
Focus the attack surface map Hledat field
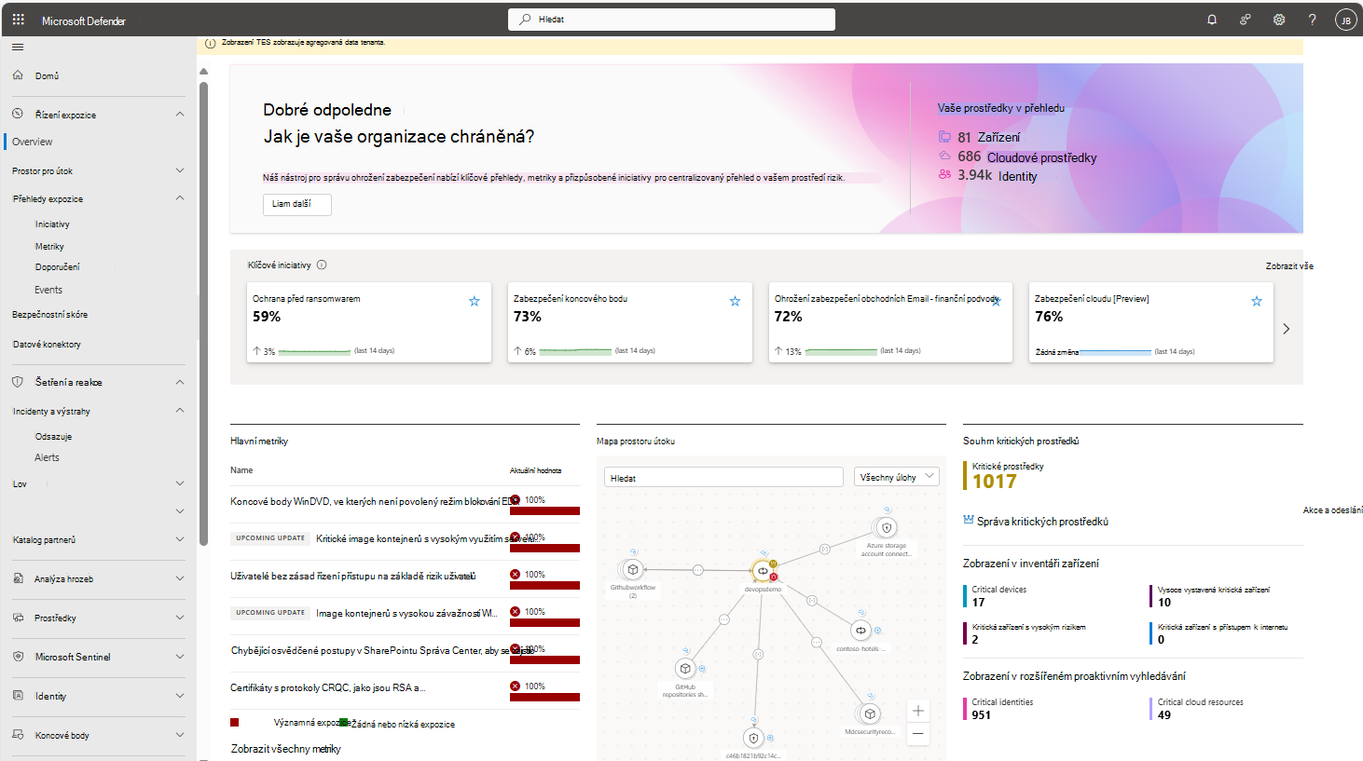[x=723, y=478]
